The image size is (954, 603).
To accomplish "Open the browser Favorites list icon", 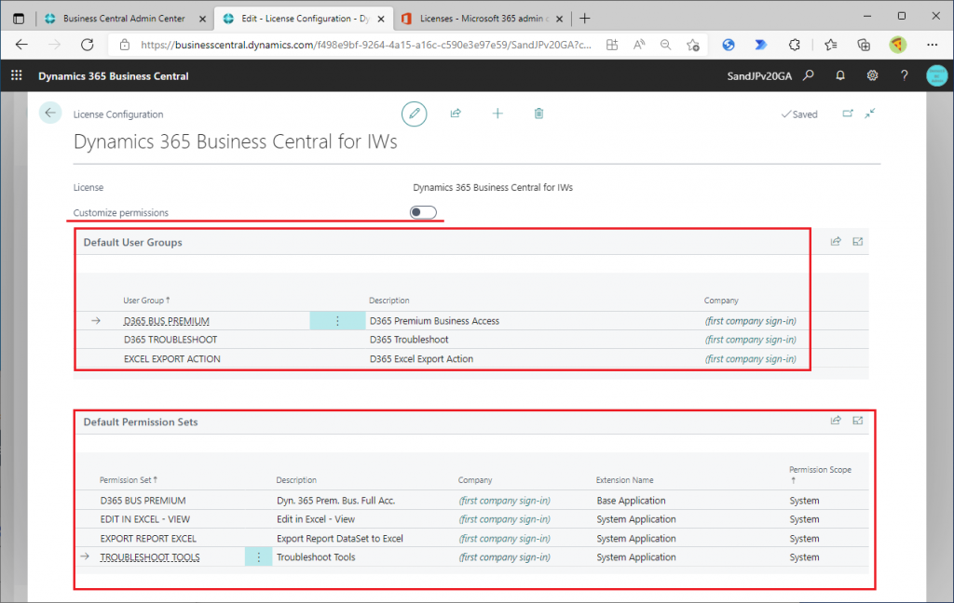I will (830, 45).
